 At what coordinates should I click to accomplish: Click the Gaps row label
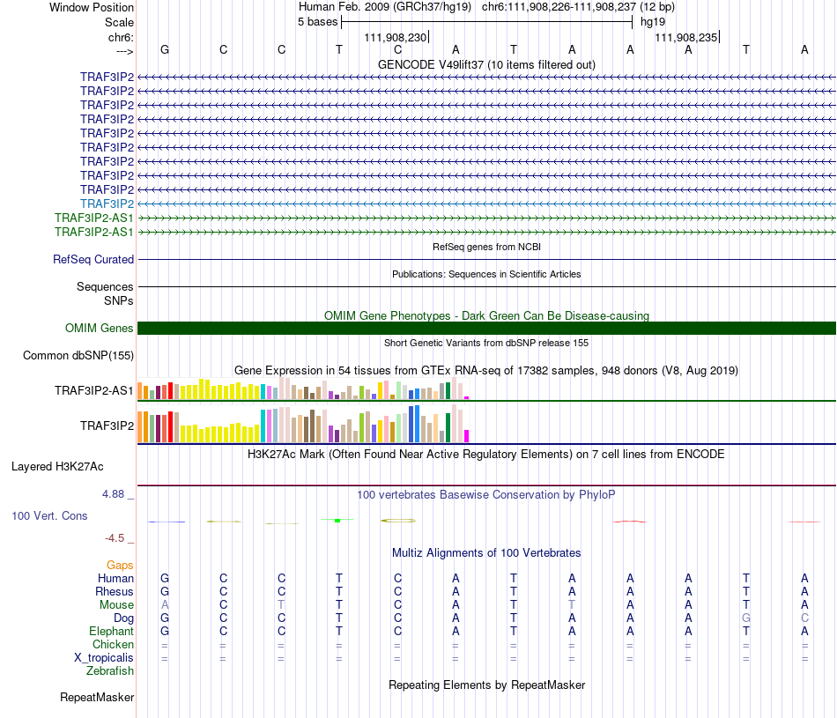point(120,565)
